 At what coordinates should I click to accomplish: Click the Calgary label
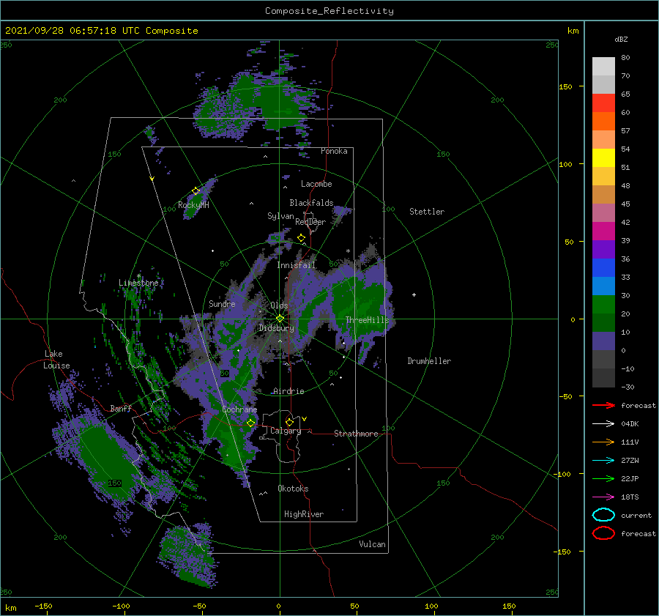click(x=286, y=431)
